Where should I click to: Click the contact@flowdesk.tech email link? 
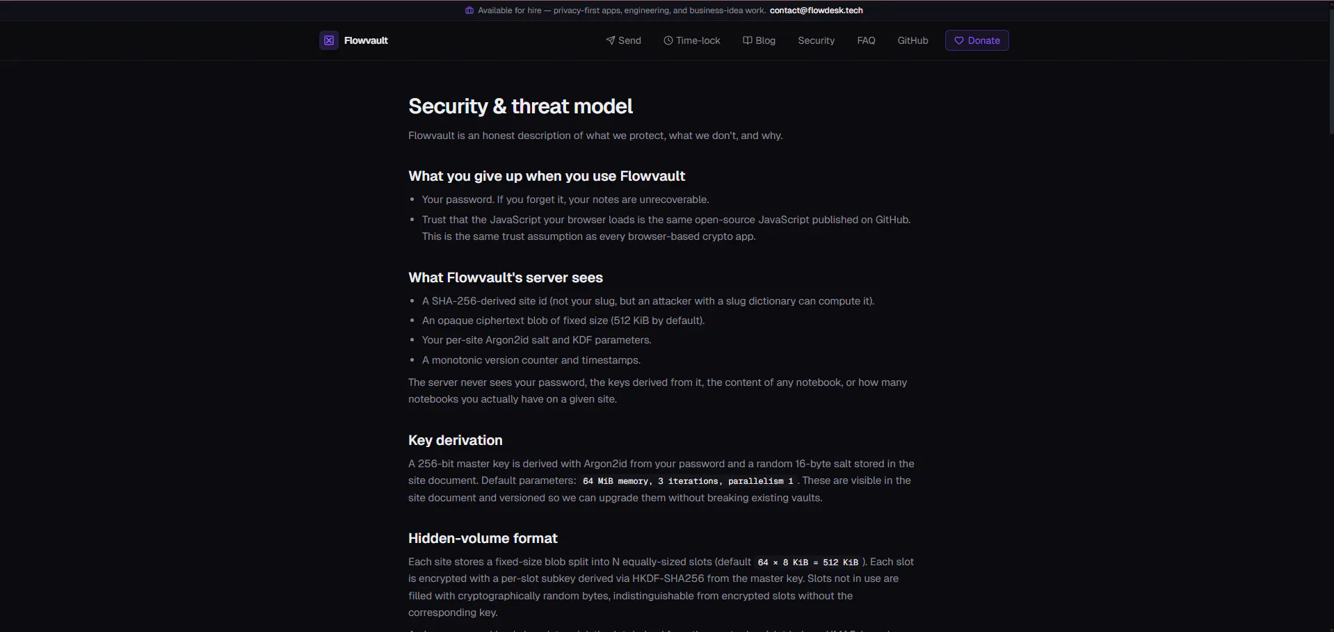[817, 10]
